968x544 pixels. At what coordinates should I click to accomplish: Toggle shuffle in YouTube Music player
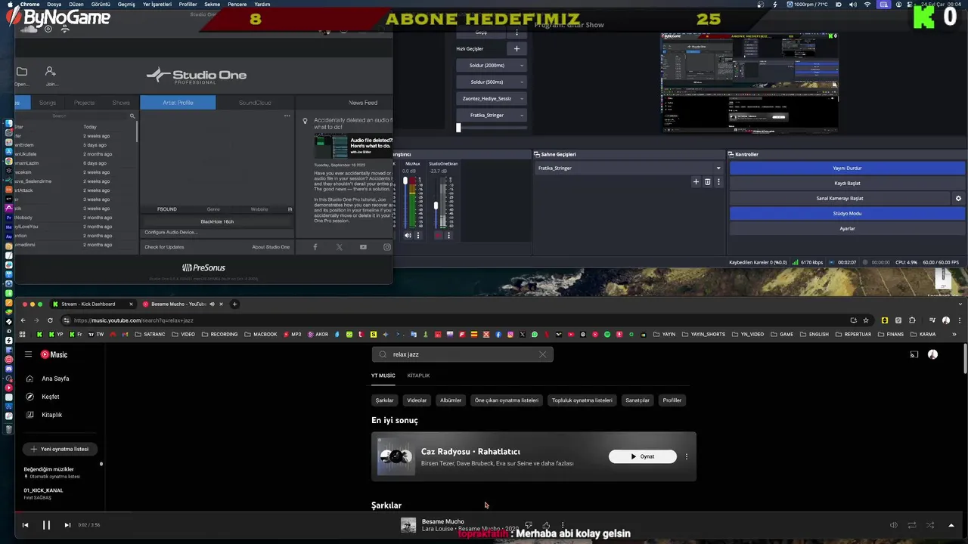point(930,525)
